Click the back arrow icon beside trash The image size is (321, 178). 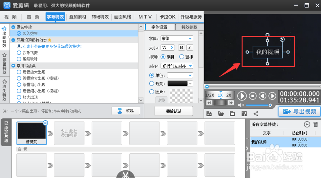(307, 124)
